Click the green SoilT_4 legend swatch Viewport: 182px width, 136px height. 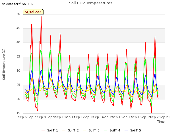coord(105,131)
